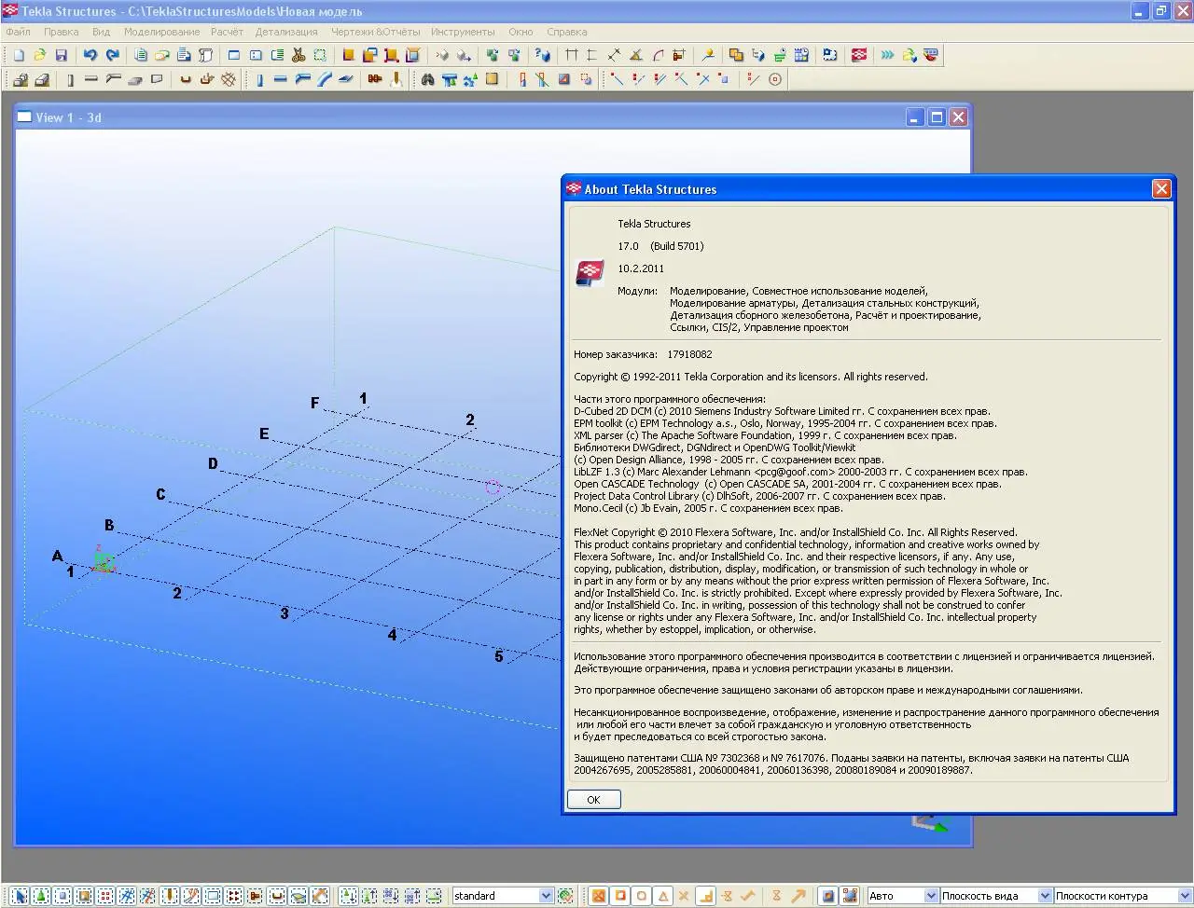Click the dashed green work area icon

[x=320, y=55]
